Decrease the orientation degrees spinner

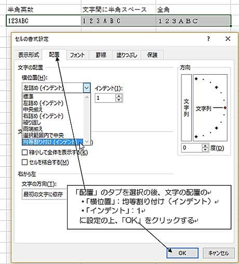[205, 150]
